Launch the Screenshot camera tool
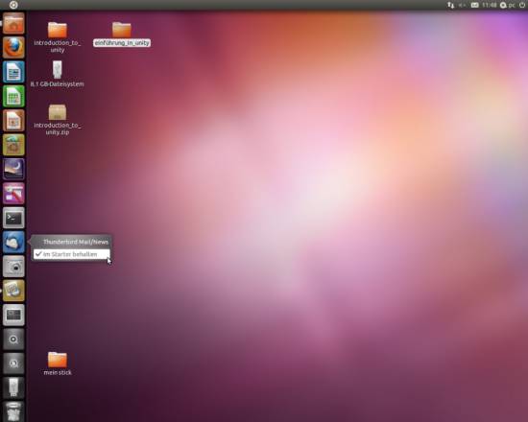Screen dimensions: 528x422 [x=13, y=267]
